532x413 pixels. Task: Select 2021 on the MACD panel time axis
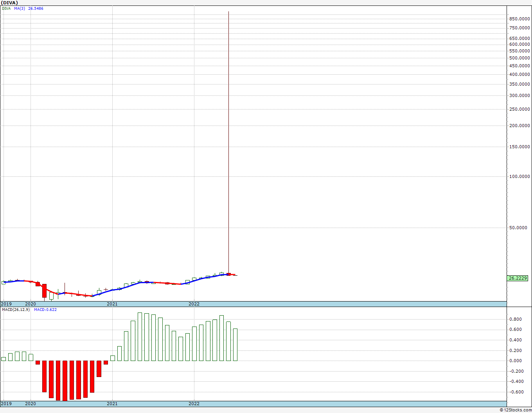(x=112, y=404)
